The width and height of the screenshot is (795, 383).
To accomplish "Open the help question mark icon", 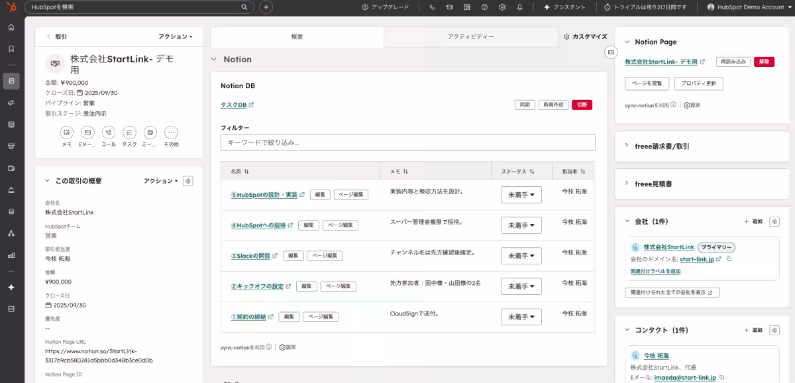I will tap(484, 7).
